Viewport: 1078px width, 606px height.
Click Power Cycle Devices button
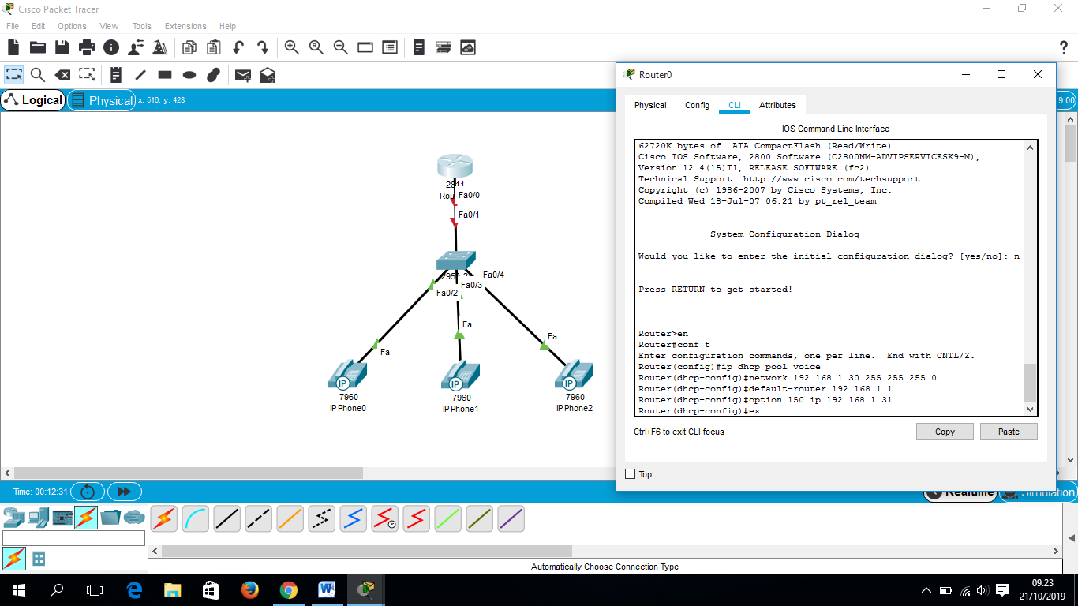[88, 492]
